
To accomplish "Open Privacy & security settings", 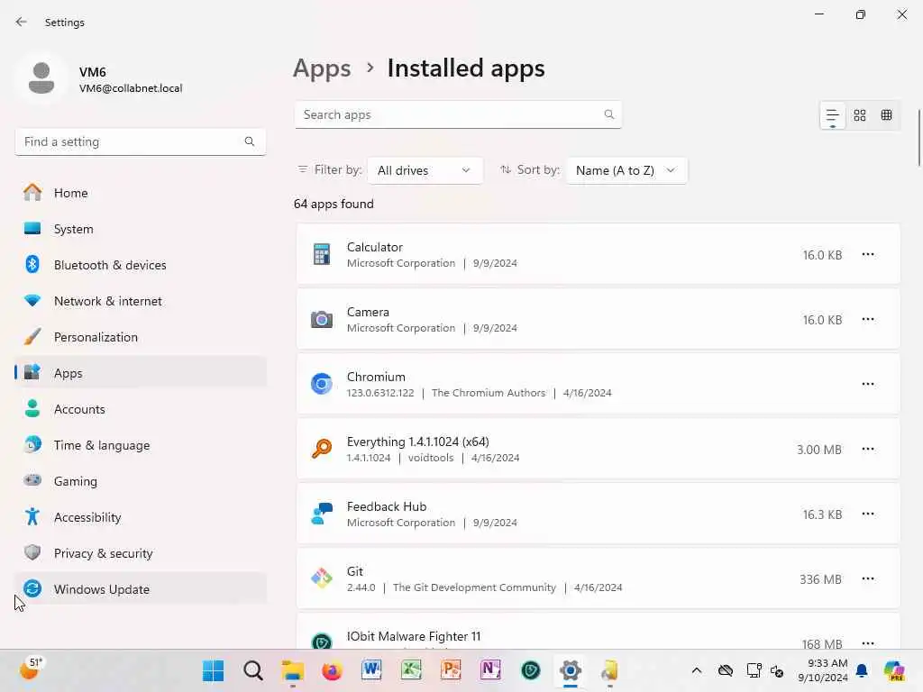I will pos(140,553).
